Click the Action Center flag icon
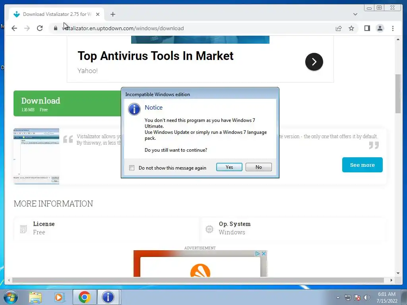 [357, 297]
